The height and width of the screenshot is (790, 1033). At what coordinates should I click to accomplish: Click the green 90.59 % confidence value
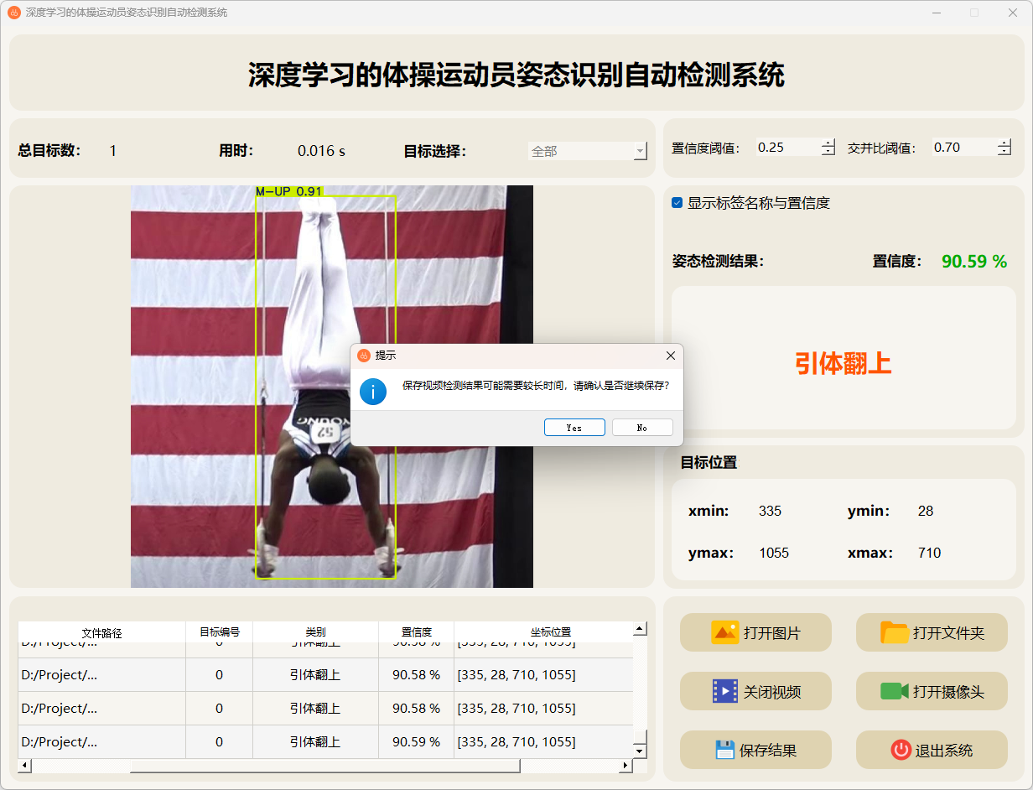974,262
